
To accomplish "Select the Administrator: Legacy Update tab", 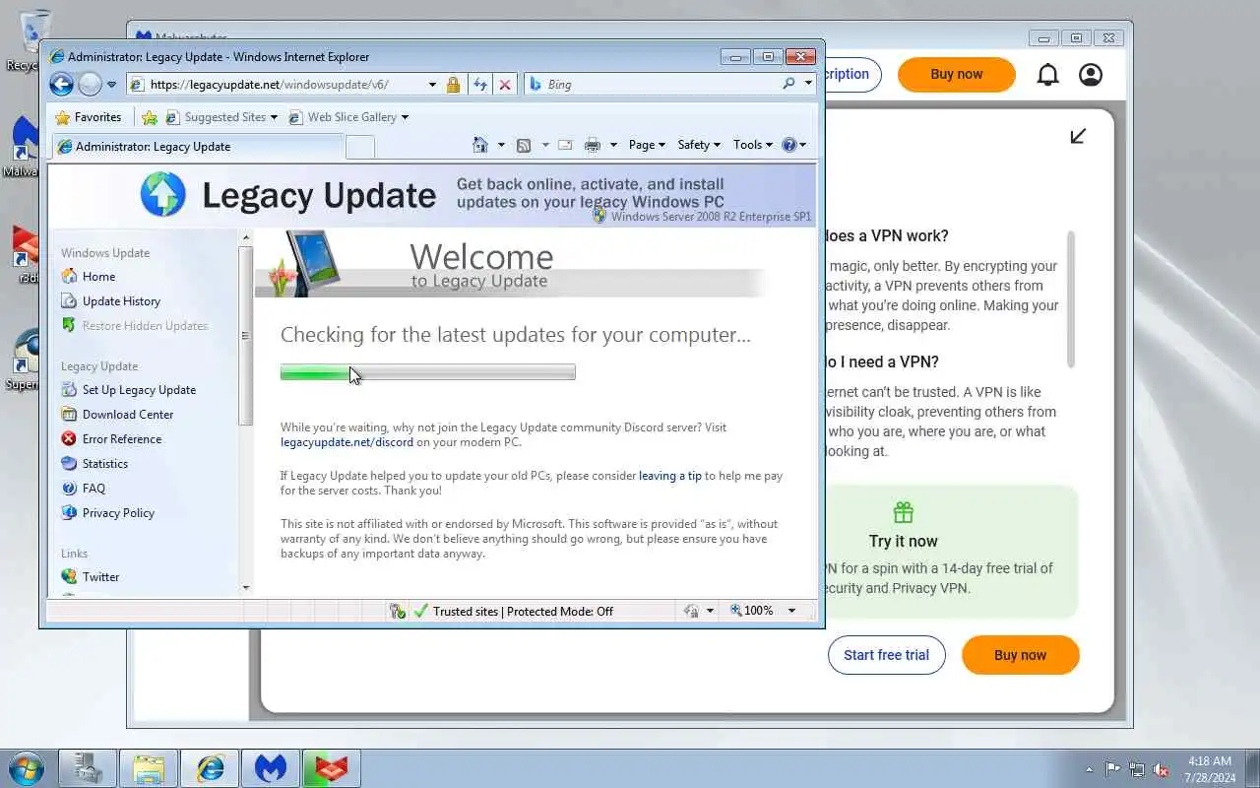I will pos(197,147).
